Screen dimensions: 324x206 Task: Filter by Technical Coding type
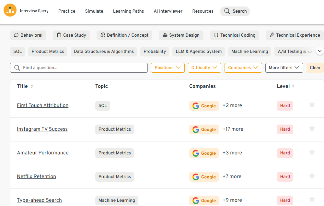click(x=235, y=35)
